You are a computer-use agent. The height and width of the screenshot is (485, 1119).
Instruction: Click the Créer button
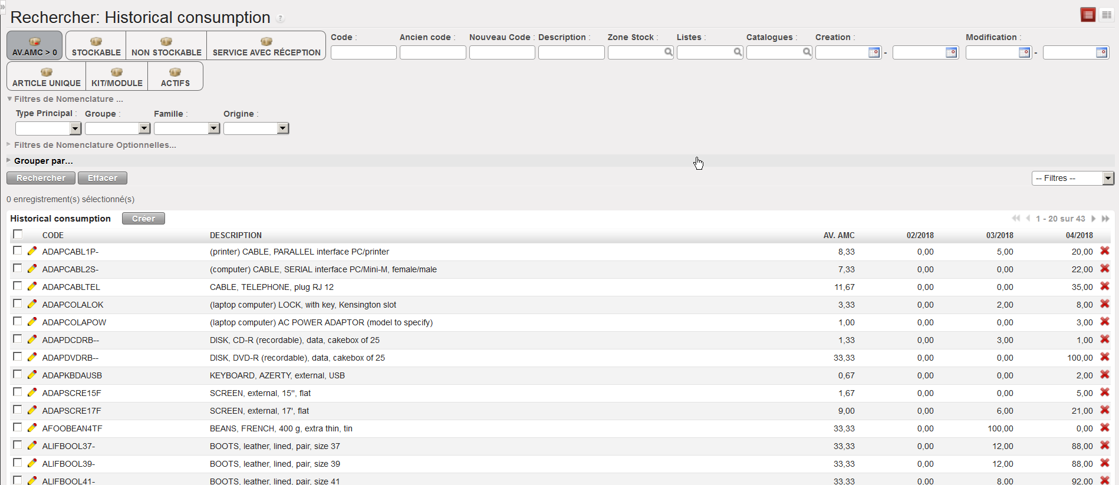point(143,219)
